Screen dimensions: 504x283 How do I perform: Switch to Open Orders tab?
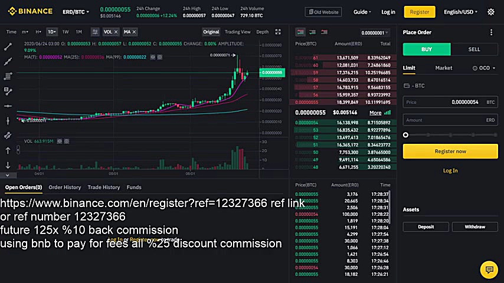point(24,187)
